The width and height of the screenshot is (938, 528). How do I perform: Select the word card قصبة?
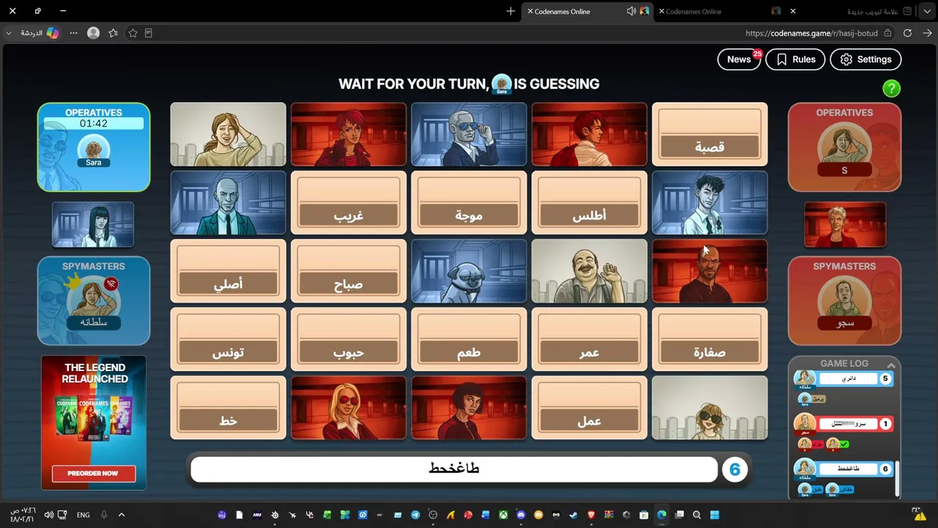pyautogui.click(x=709, y=134)
